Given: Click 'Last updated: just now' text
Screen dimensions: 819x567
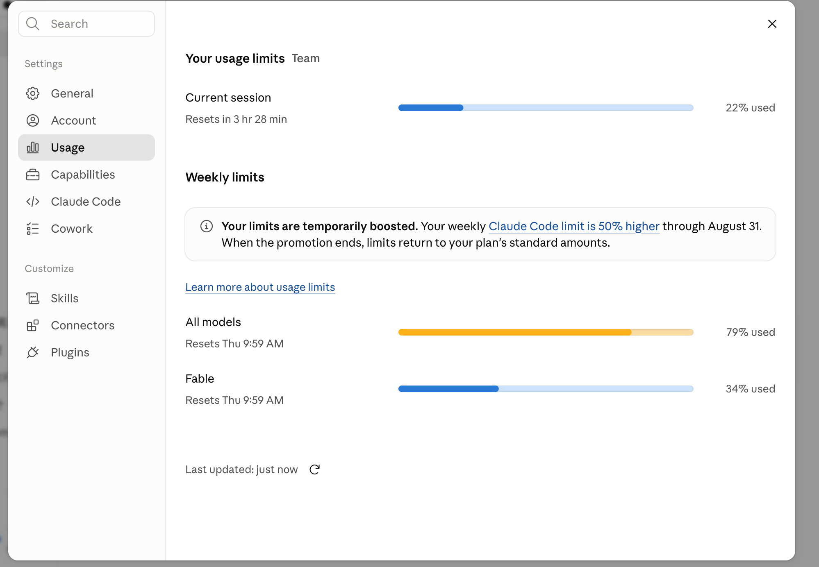Looking at the screenshot, I should point(241,469).
